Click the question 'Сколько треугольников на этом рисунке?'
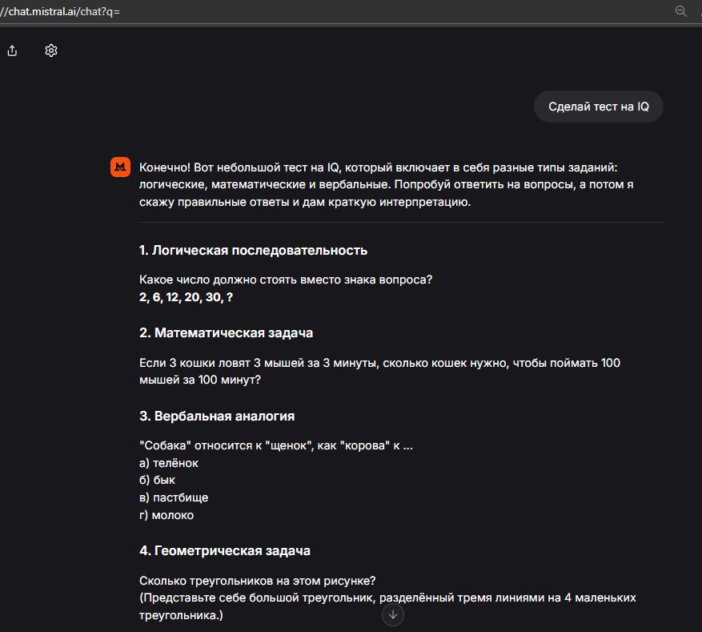 257,580
